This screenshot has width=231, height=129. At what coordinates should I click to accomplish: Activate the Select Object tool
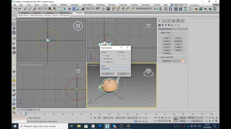(50, 9)
